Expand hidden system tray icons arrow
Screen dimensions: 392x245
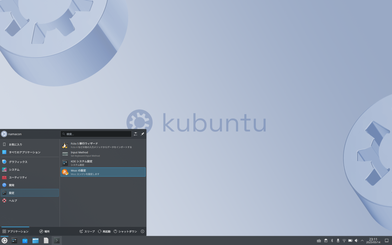click(362, 241)
